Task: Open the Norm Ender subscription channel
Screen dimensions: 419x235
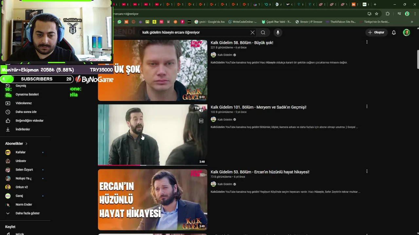Action: pyautogui.click(x=24, y=205)
